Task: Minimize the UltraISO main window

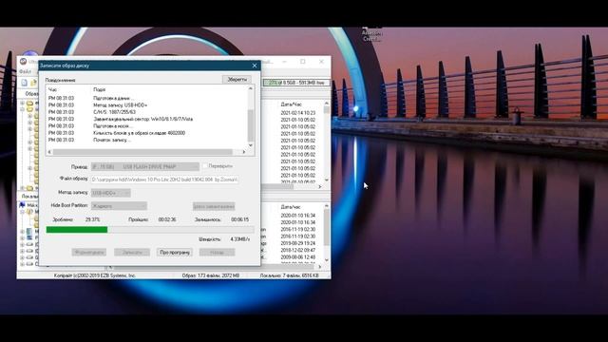Action: pyautogui.click(x=285, y=62)
